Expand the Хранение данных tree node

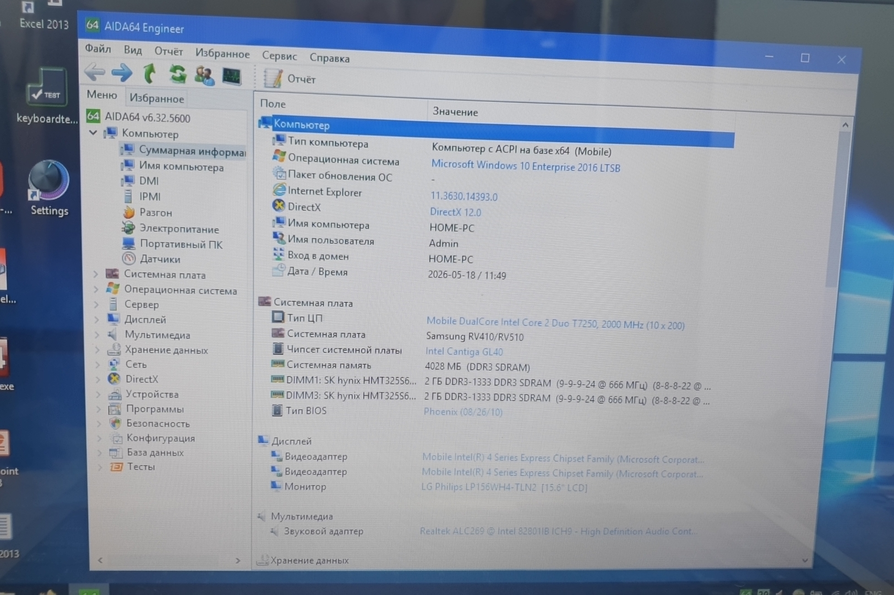pos(98,349)
